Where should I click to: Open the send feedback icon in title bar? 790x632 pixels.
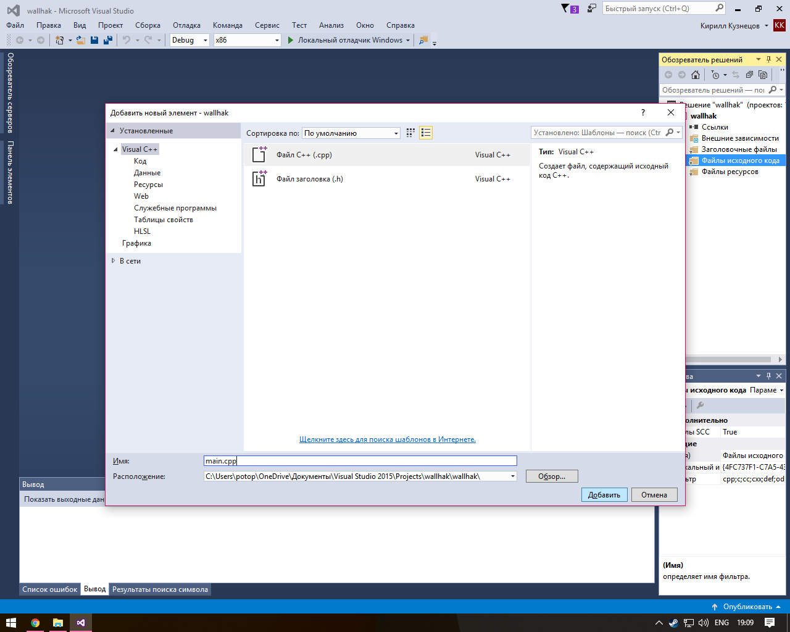pyautogui.click(x=592, y=9)
